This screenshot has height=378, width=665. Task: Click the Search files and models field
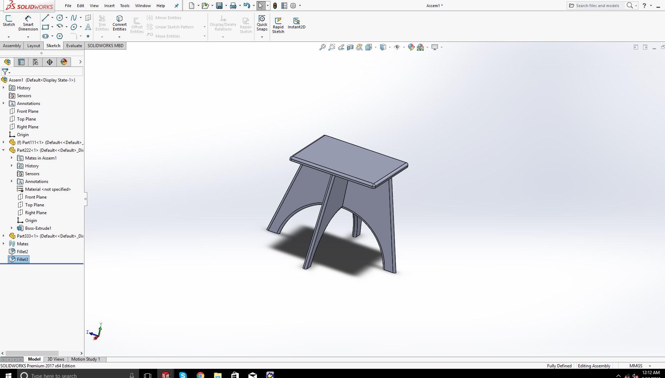tap(598, 6)
